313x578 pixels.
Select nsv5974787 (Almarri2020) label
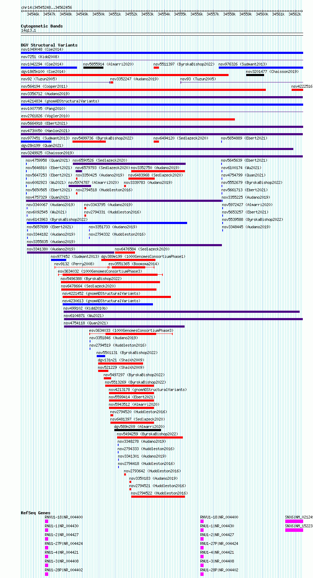point(94,182)
